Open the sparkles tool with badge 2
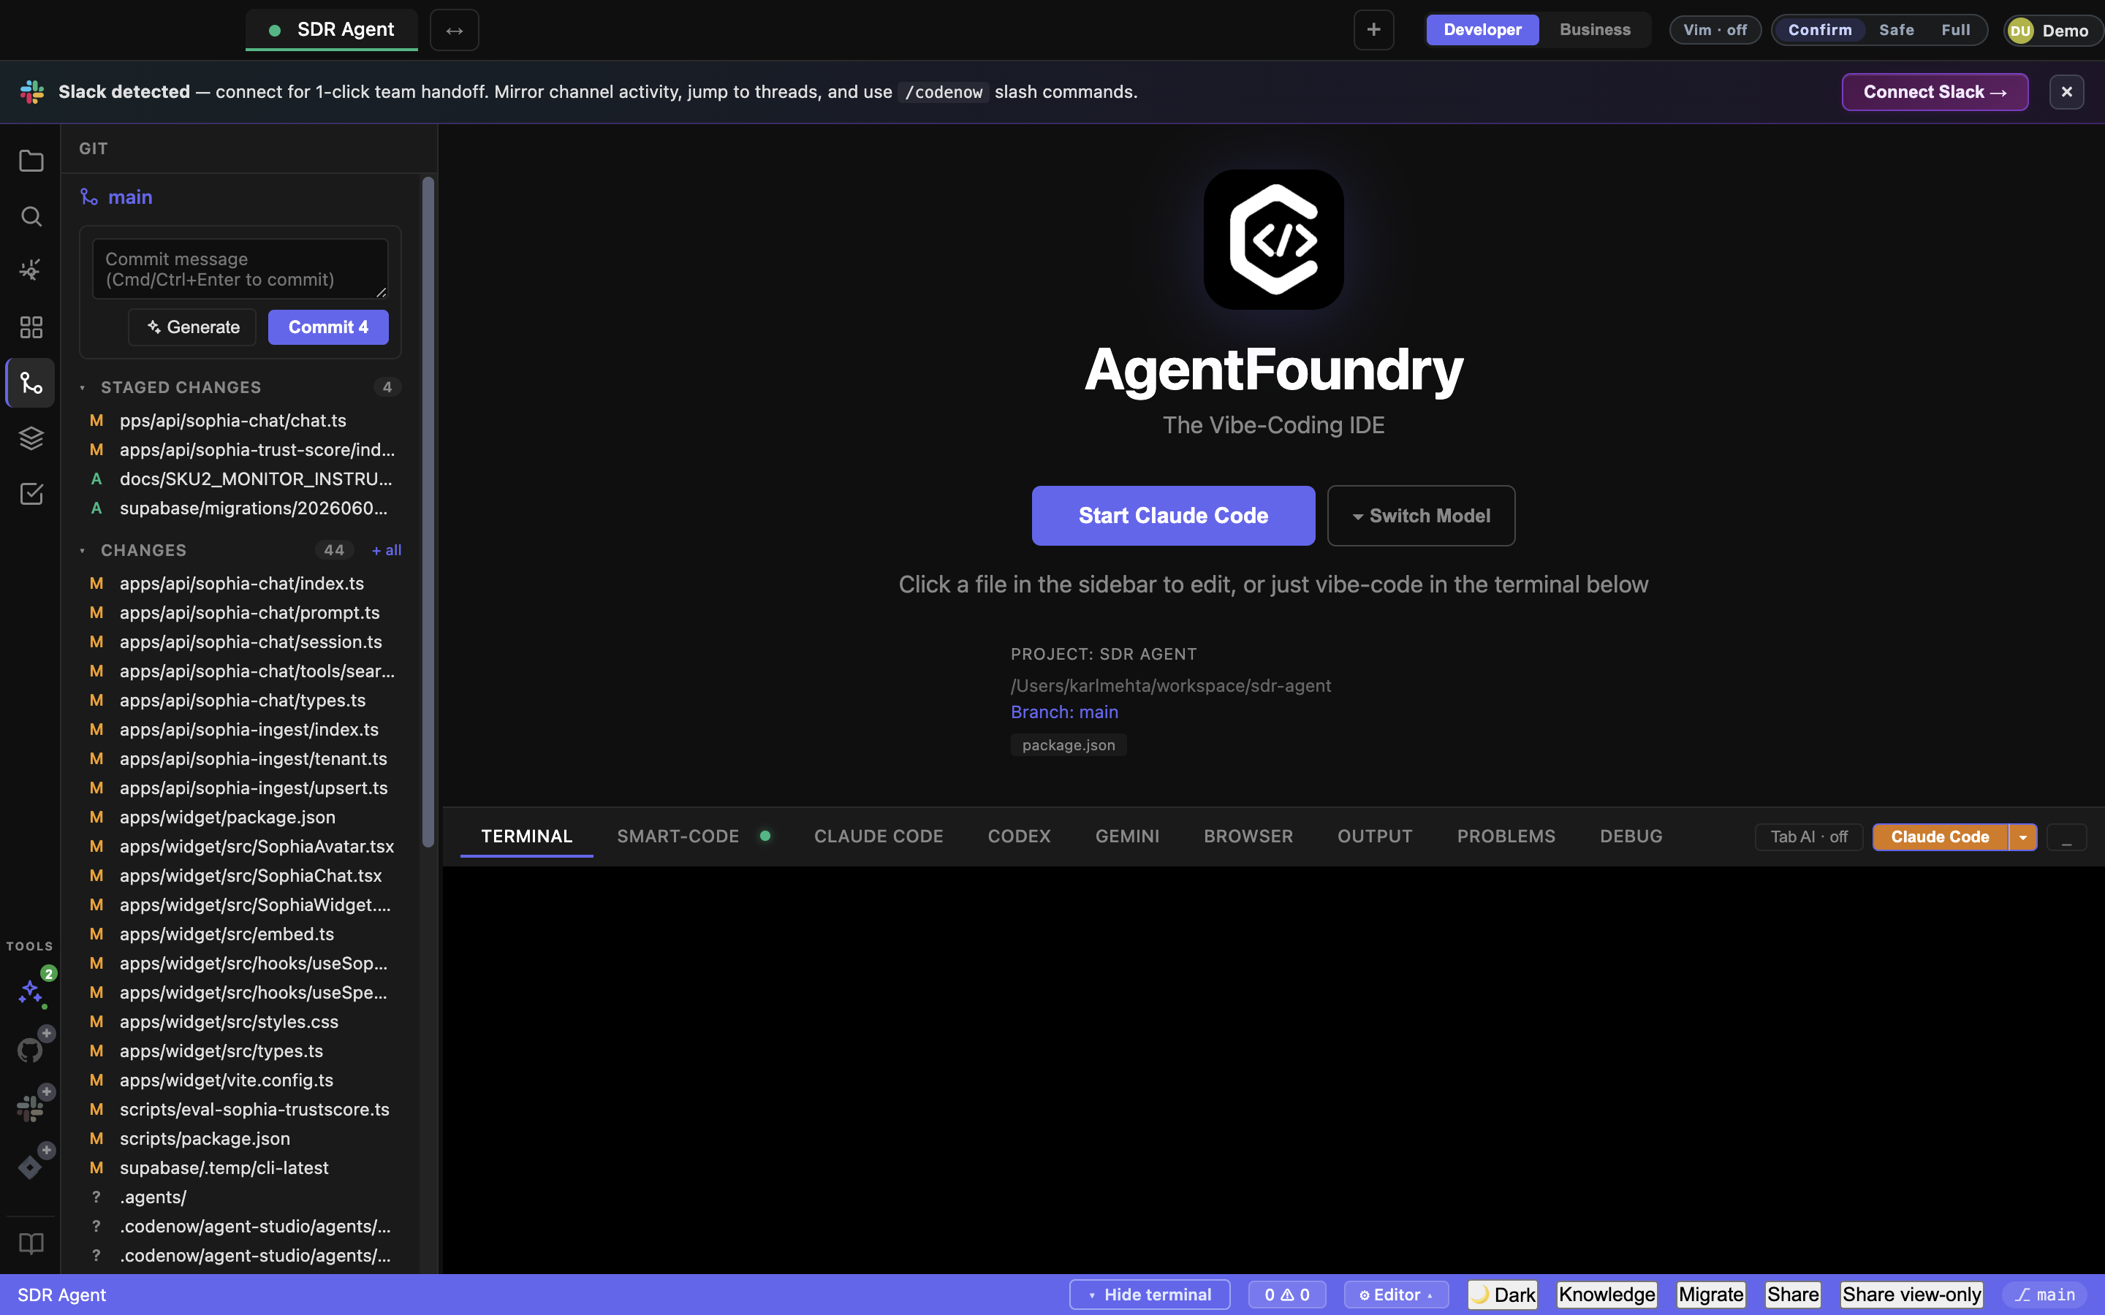This screenshot has width=2105, height=1315. (x=32, y=991)
